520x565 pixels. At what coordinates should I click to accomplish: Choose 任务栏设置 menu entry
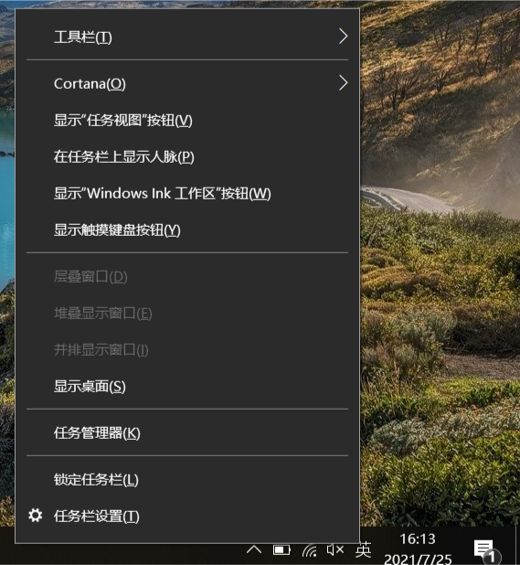point(187,516)
